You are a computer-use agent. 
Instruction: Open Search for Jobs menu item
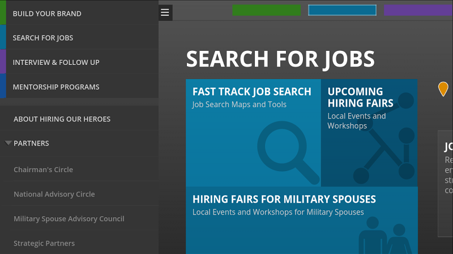(79, 38)
